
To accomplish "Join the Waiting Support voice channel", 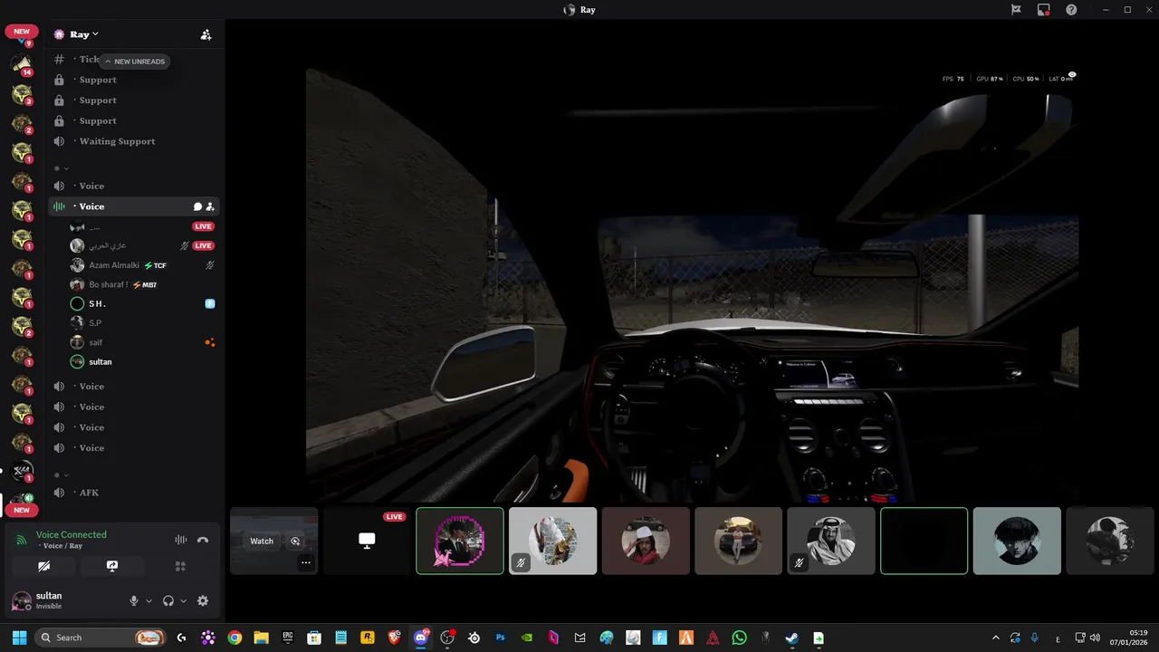I will pos(134,141).
